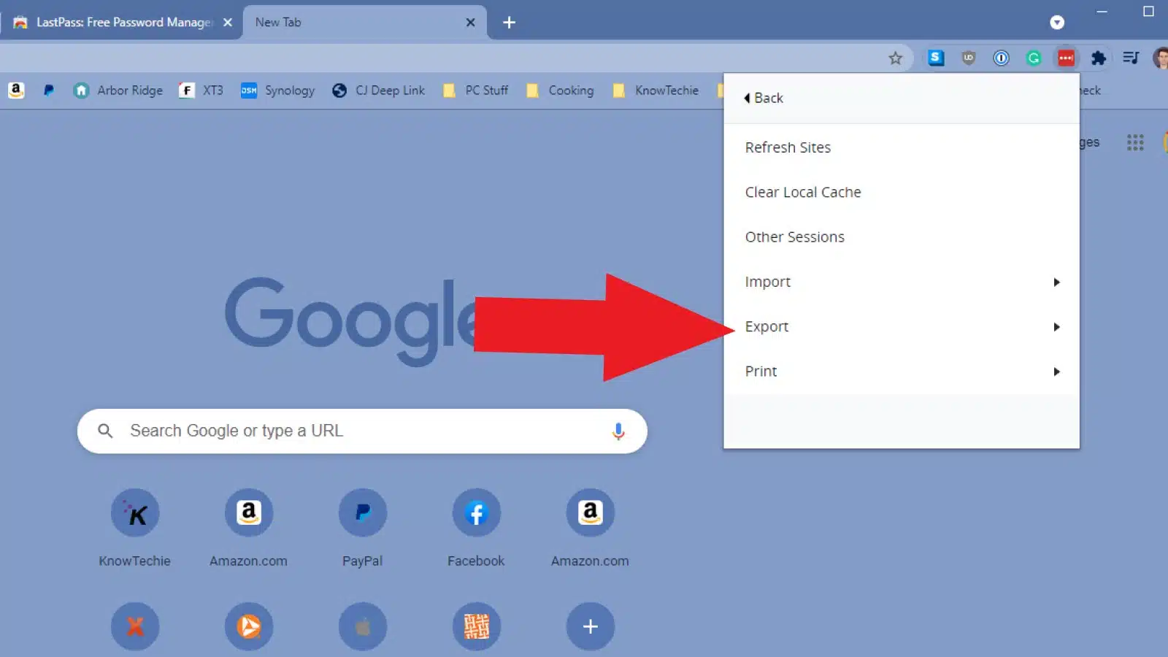Select Refresh Sites from the menu
The height and width of the screenshot is (657, 1168).
pyautogui.click(x=788, y=147)
